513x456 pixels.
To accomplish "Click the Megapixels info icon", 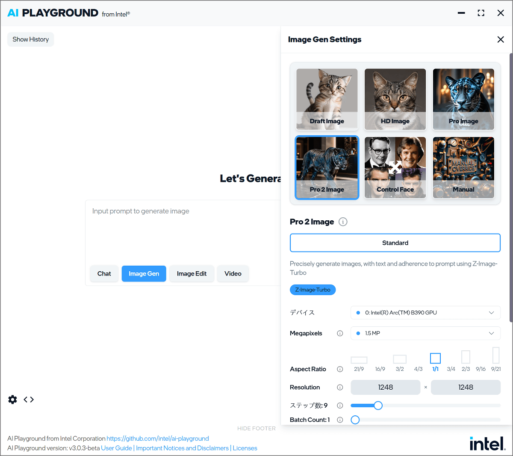I will [340, 333].
